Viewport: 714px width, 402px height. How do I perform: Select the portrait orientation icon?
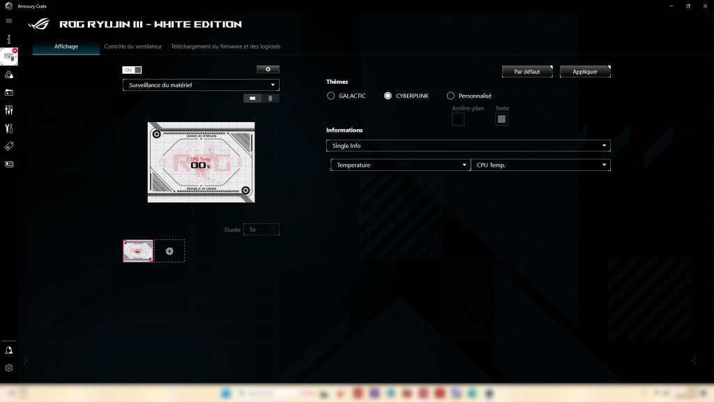[x=271, y=98]
